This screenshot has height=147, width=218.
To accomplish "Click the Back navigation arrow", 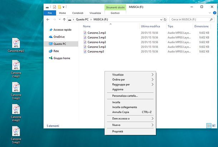I will 48,19.
